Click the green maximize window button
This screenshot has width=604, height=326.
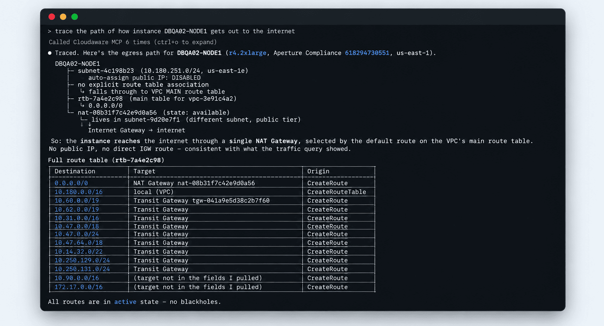(x=74, y=17)
